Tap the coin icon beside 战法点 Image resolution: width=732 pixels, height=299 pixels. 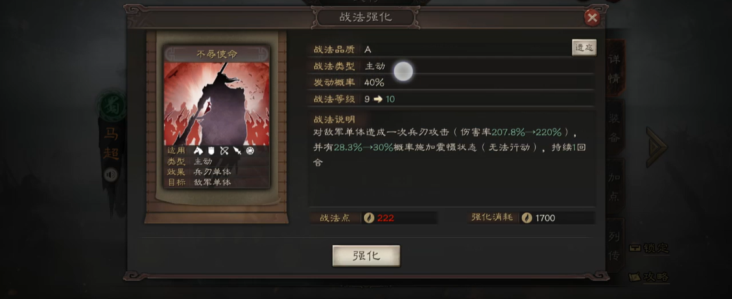pyautogui.click(x=369, y=218)
